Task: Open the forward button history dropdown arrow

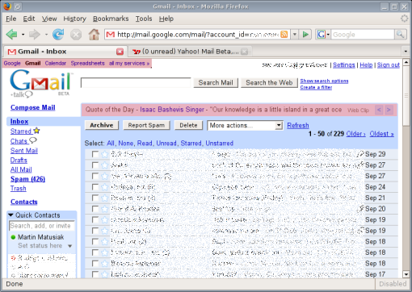Action: (x=46, y=35)
